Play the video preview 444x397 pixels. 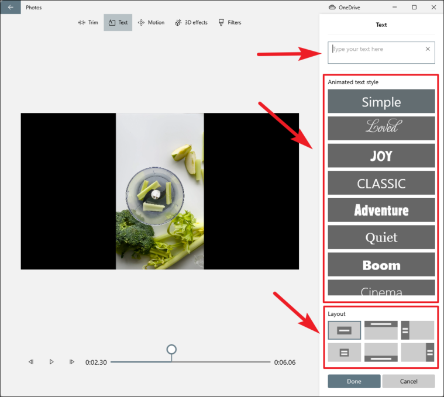point(51,362)
